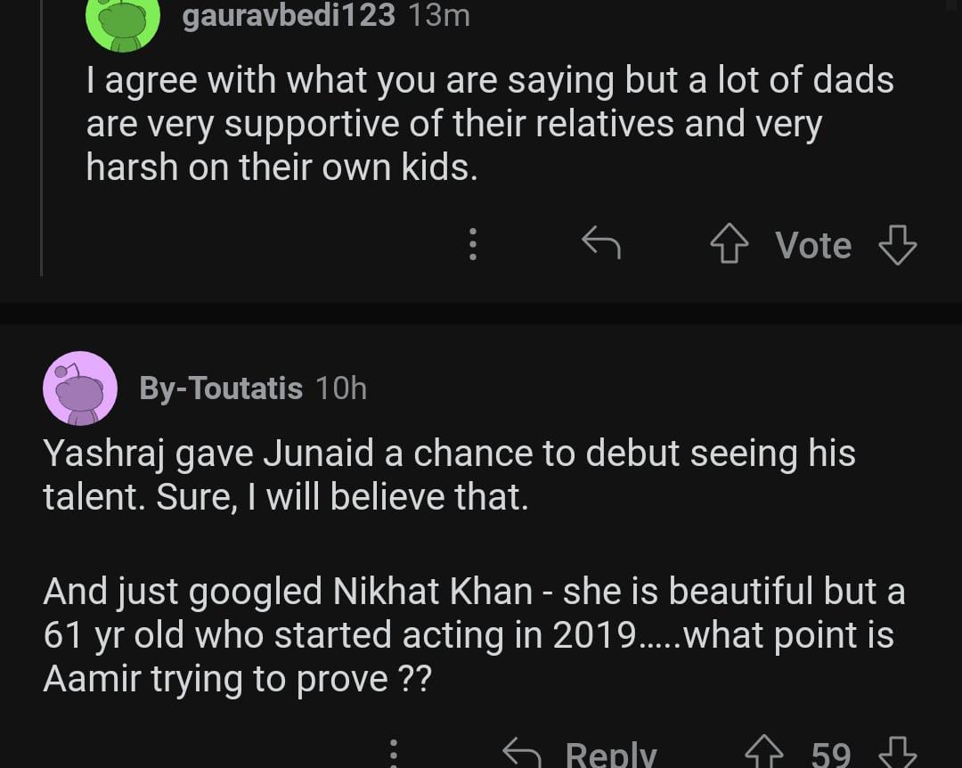The width and height of the screenshot is (962, 768).
Task: Upvote gauravbedi123's comment
Action: (x=729, y=245)
